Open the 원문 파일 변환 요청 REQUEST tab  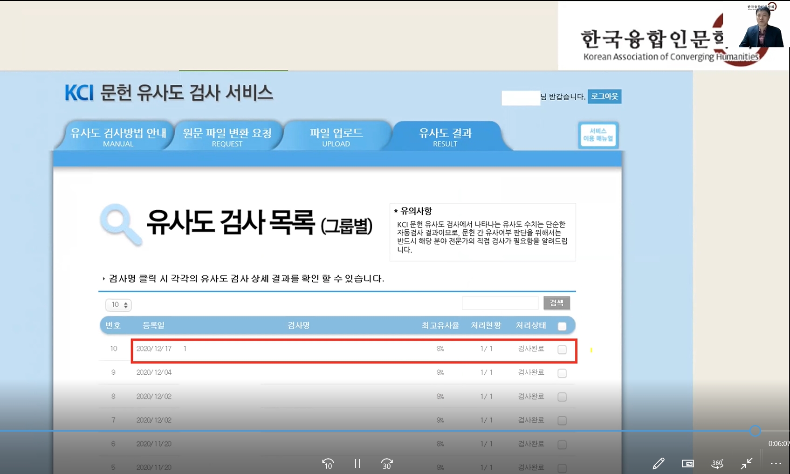point(227,137)
